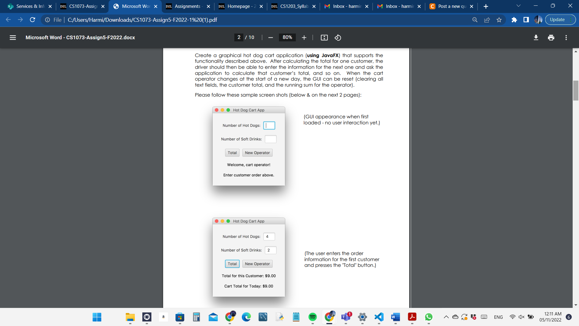The height and width of the screenshot is (326, 579).
Task: Expand the tab search dropdown arrow
Action: (x=518, y=6)
